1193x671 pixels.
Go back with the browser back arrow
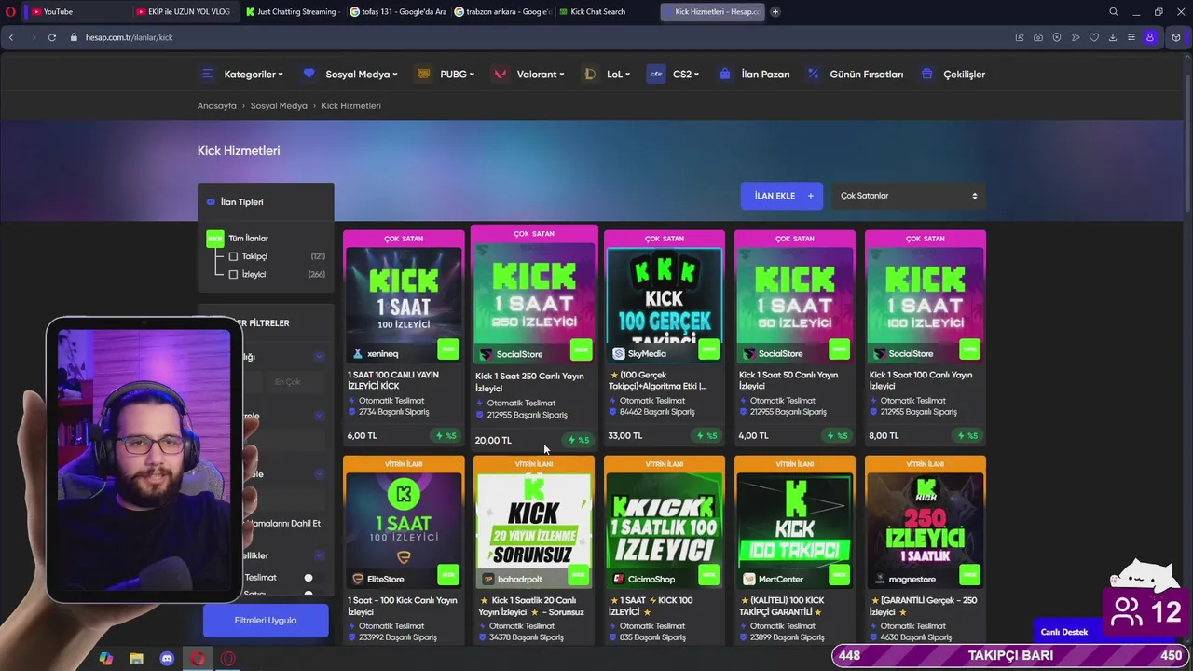11,37
